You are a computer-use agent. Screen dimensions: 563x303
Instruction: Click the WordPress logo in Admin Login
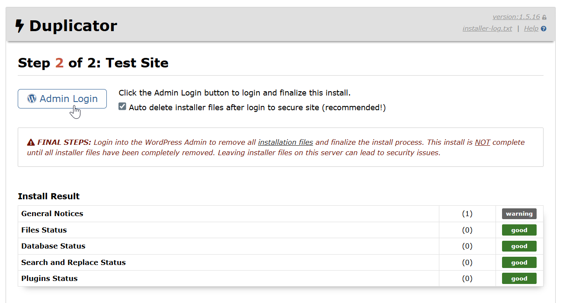(x=32, y=99)
